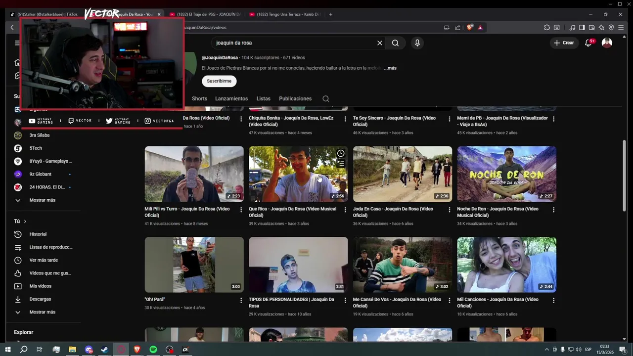This screenshot has width=633, height=356.
Task: Clear the YouTube search box text
Action: tap(380, 43)
